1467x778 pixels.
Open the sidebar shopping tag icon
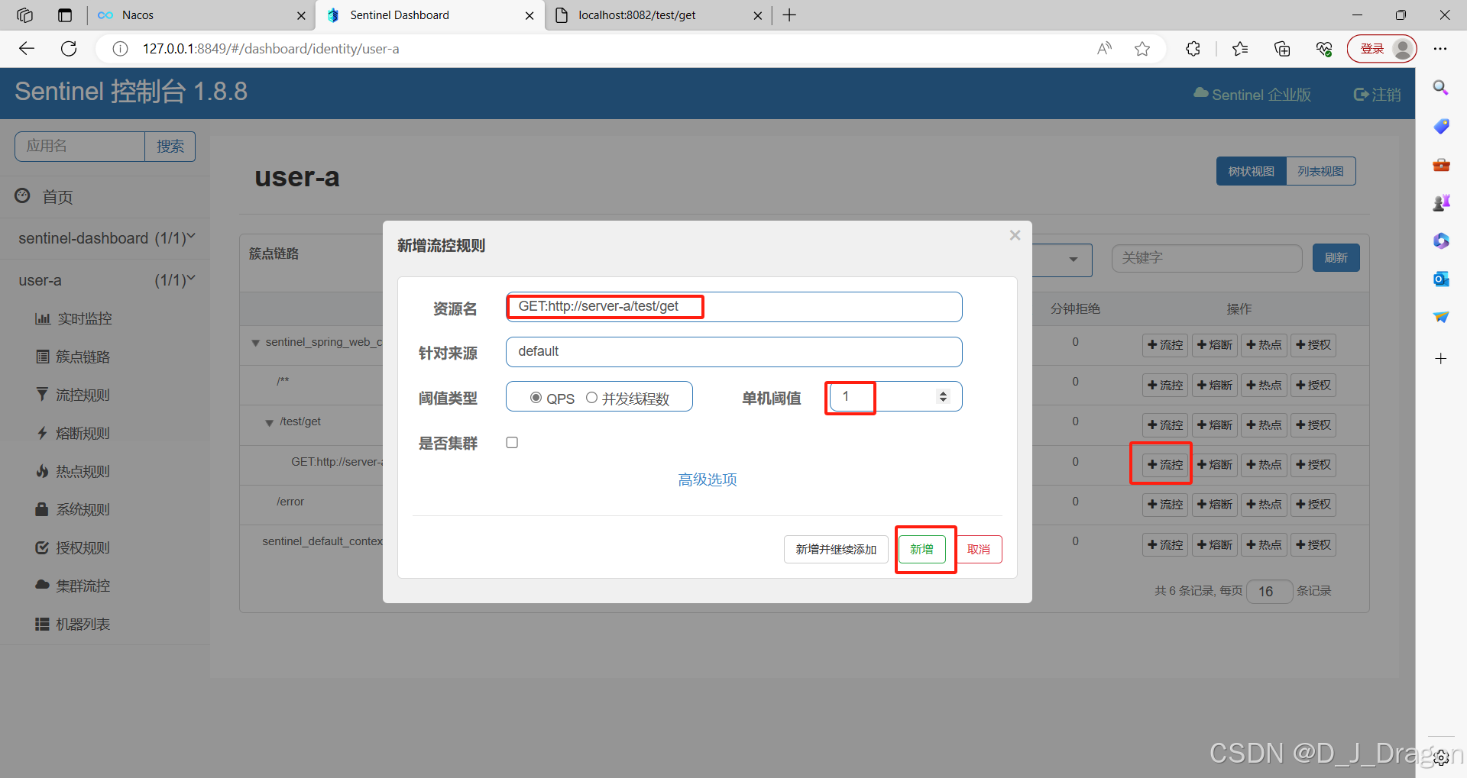point(1441,126)
